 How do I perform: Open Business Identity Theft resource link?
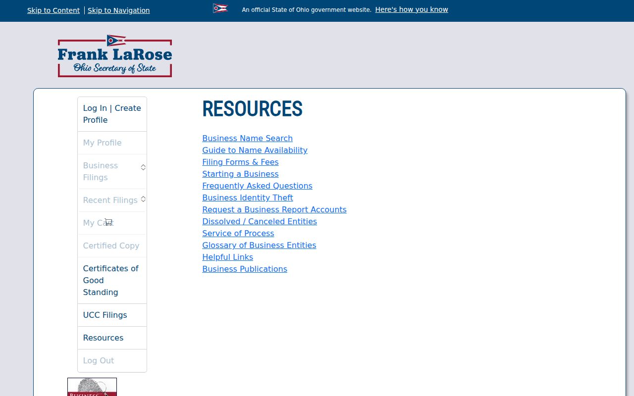247,198
